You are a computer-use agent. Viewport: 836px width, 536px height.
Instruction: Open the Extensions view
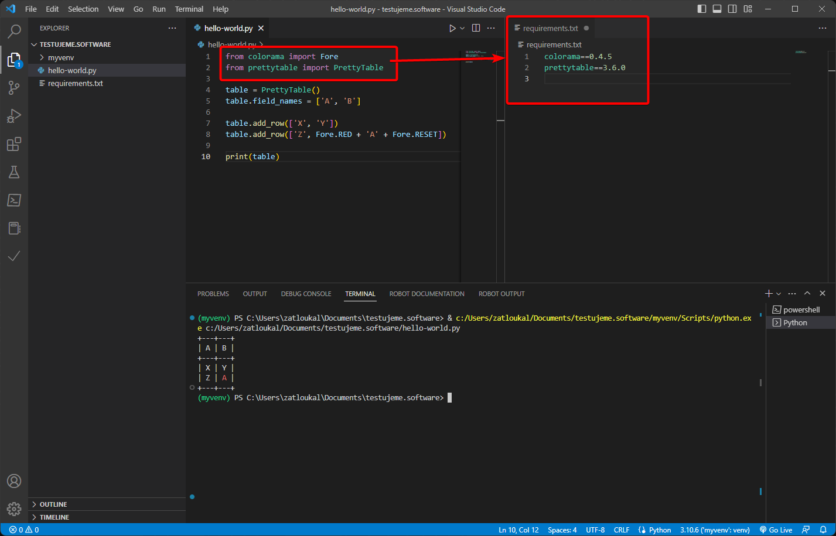(x=14, y=144)
